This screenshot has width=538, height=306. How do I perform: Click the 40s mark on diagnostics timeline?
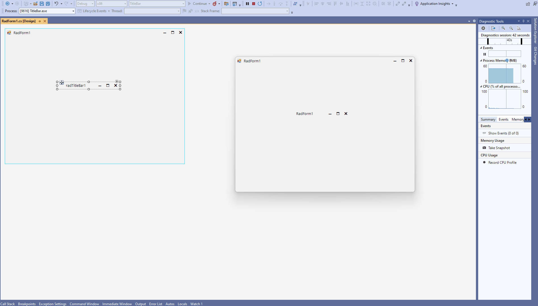point(509,40)
